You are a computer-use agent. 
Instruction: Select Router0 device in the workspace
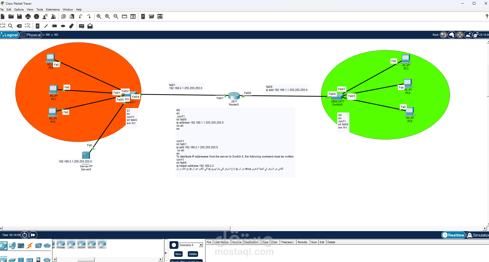click(x=234, y=96)
